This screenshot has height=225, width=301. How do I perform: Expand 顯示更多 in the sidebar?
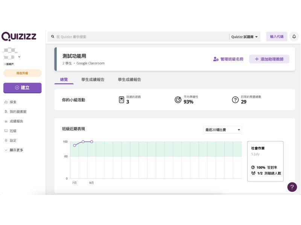(16, 150)
